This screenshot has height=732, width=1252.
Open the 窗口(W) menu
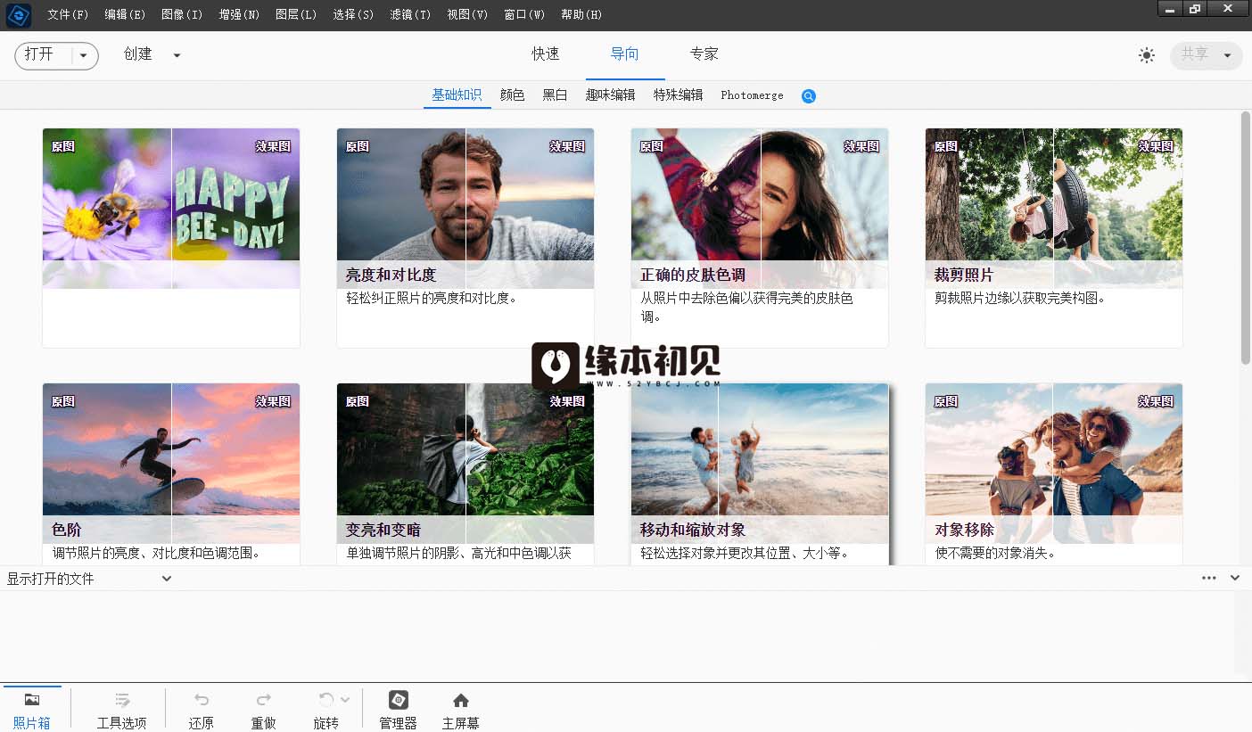point(524,15)
